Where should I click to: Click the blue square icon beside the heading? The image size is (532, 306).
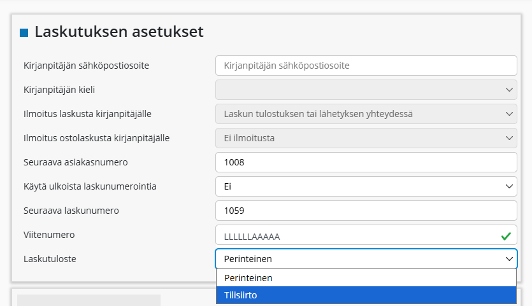[x=25, y=32]
